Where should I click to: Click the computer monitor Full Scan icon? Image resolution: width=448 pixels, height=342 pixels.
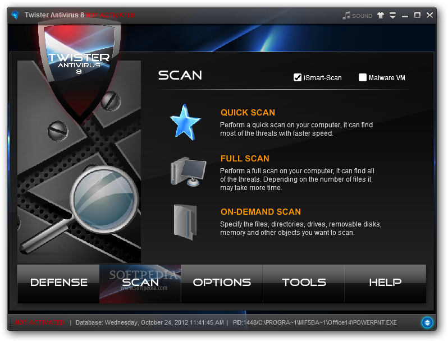coord(188,172)
